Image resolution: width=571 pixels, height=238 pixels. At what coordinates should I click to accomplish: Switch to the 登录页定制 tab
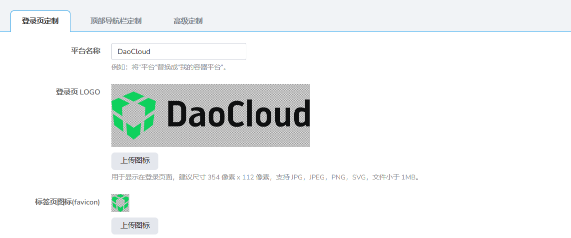tap(40, 21)
